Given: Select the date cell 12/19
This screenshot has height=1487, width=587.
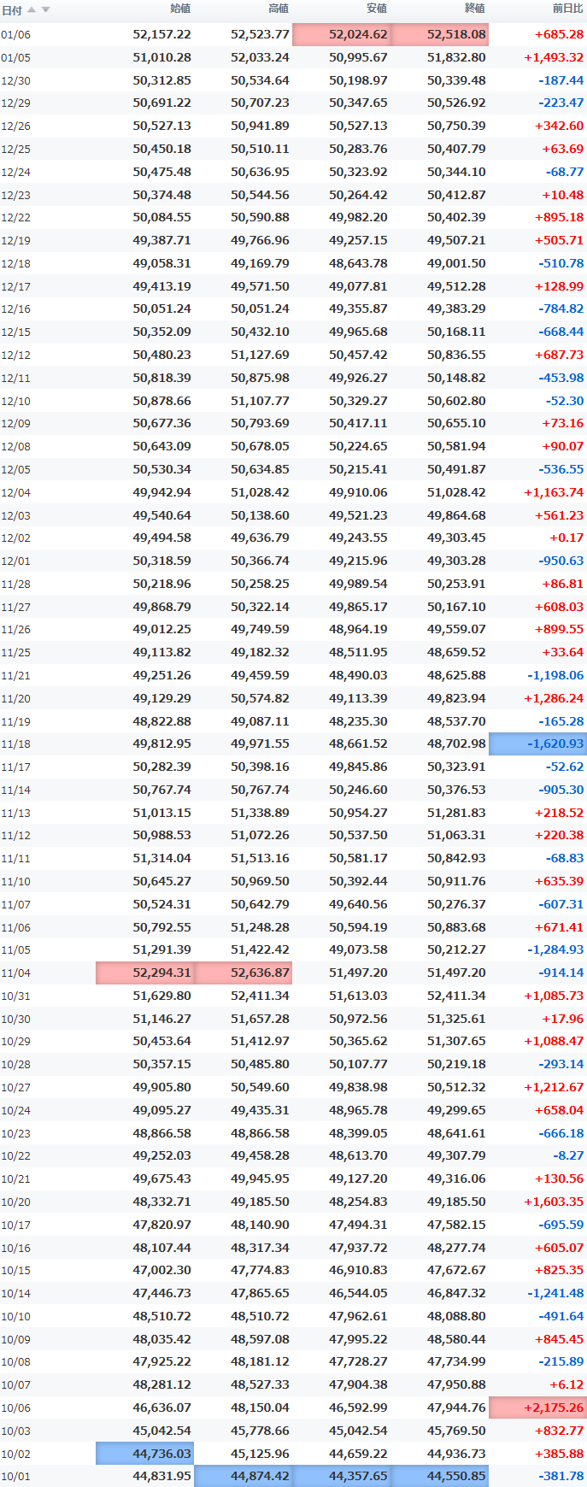Looking at the screenshot, I should tap(15, 241).
